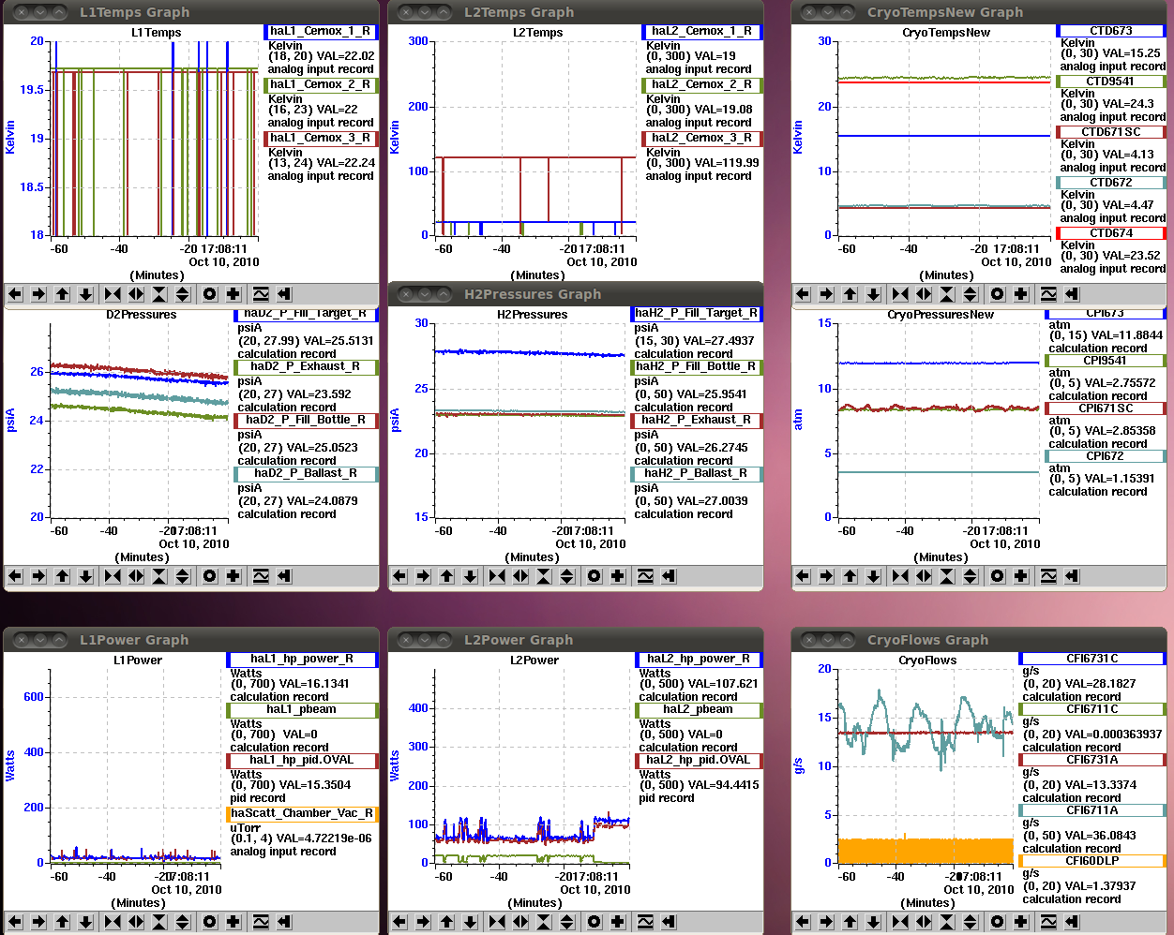Select CFI6731C curve legend button
Viewport: 1174px width, 935px height.
click(1092, 659)
